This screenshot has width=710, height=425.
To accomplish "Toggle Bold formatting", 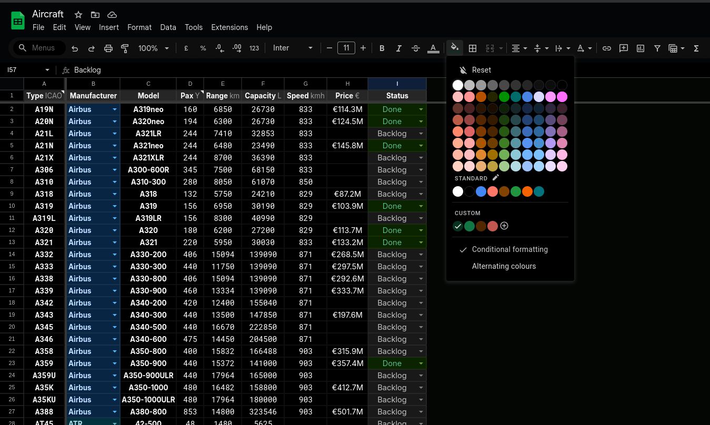I will coord(382,48).
